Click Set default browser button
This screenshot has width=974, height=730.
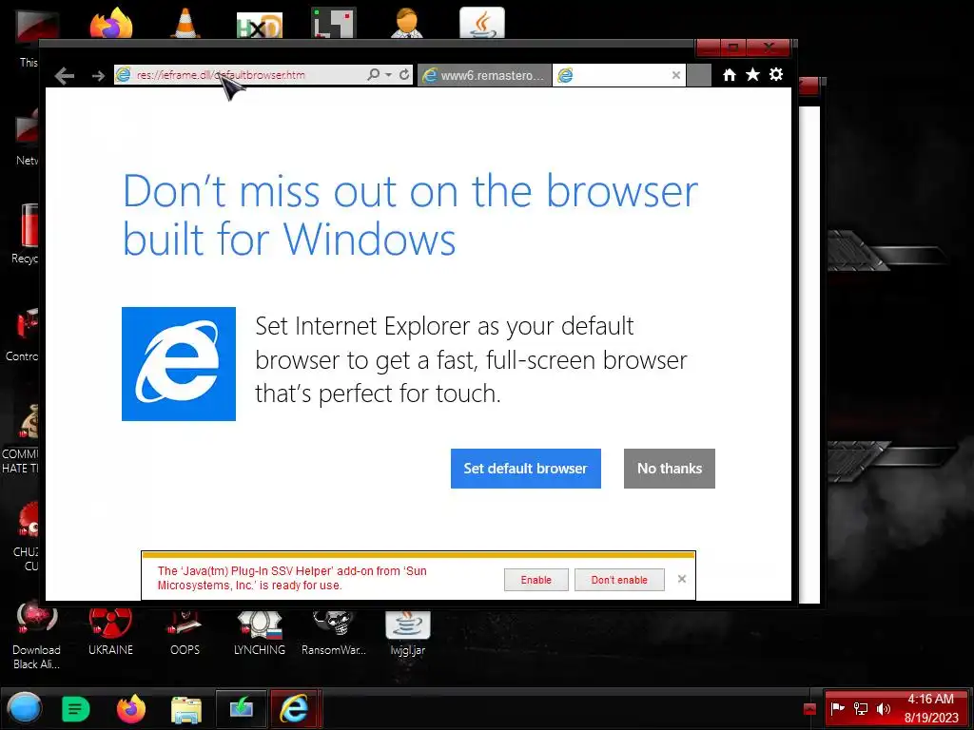pos(525,468)
